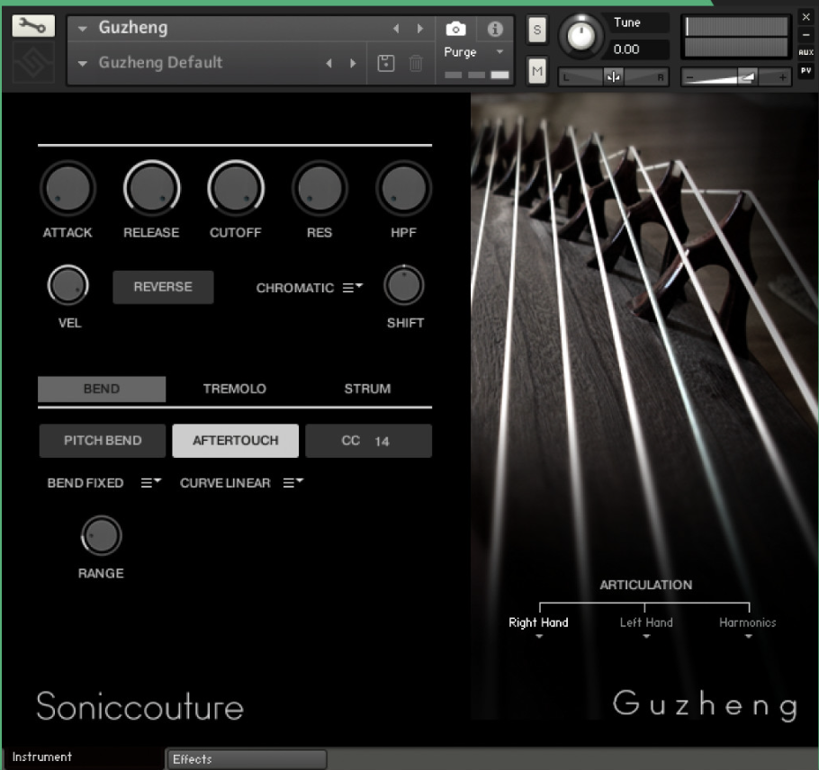Disable AFTERTOUCH bend source

(x=236, y=441)
